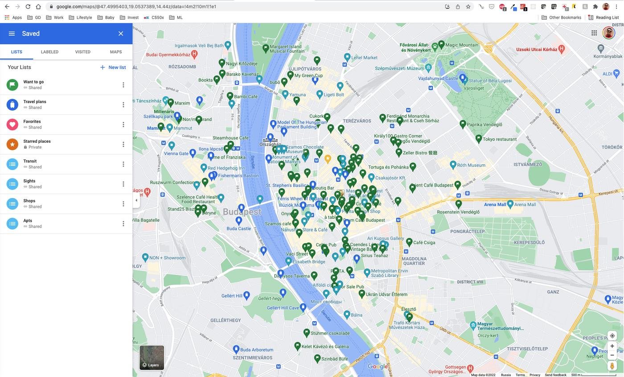Open more options for Travel plans
The width and height of the screenshot is (624, 377).
coord(123,105)
